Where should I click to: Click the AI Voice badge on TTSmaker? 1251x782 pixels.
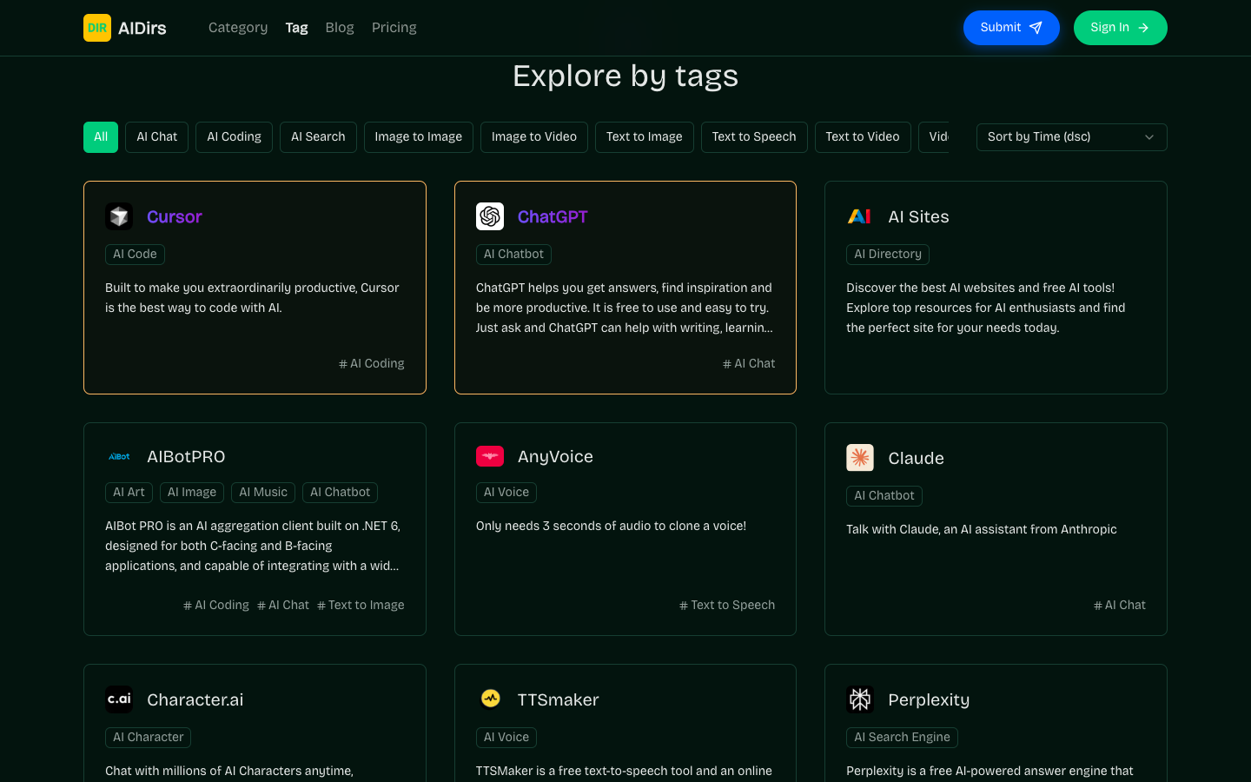(x=506, y=738)
